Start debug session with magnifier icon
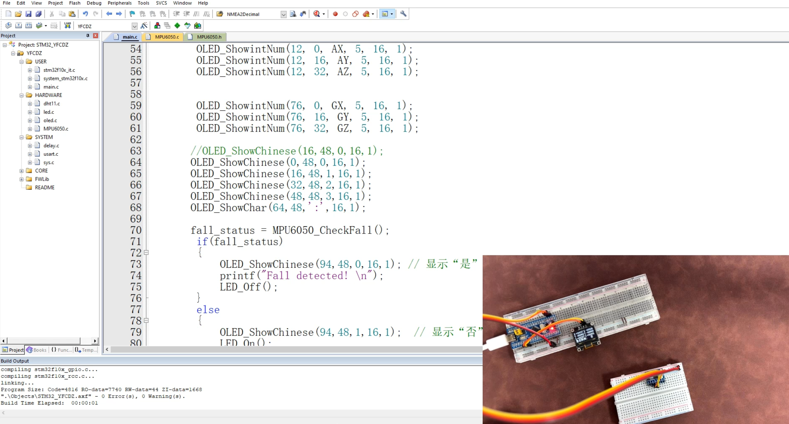Image resolution: width=789 pixels, height=424 pixels. (317, 14)
